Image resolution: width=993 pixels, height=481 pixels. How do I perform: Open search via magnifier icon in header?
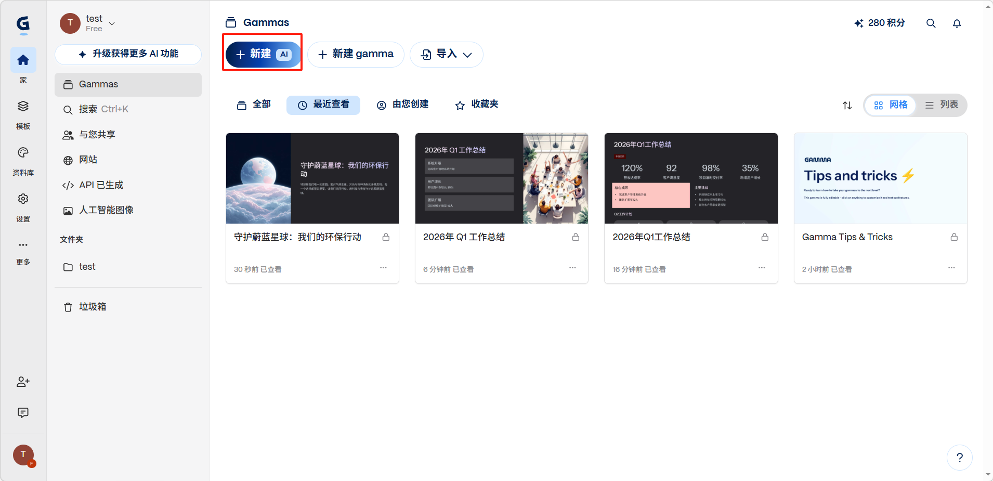(x=931, y=23)
